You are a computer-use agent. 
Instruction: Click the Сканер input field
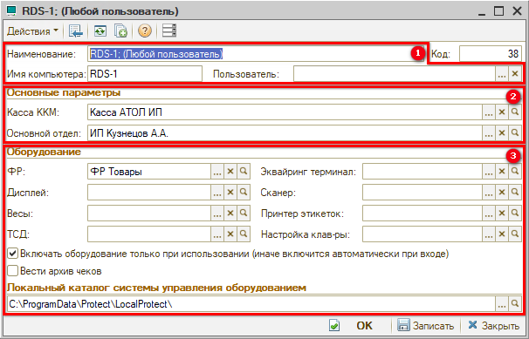[x=422, y=193]
